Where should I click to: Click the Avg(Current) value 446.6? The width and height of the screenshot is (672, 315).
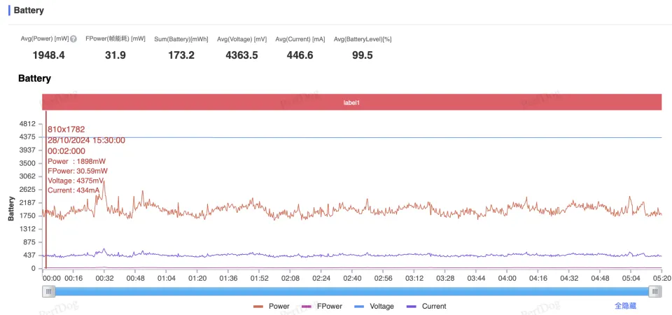click(300, 55)
